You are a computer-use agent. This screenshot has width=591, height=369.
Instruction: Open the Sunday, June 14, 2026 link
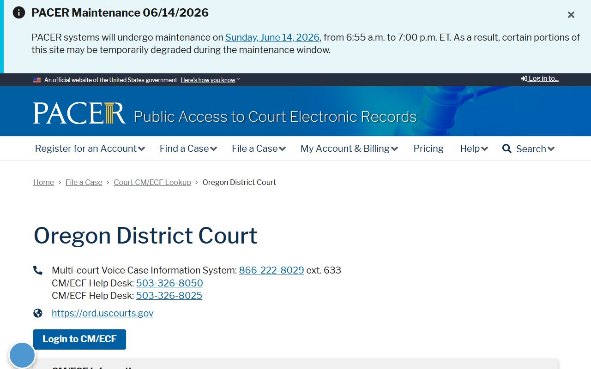point(272,37)
